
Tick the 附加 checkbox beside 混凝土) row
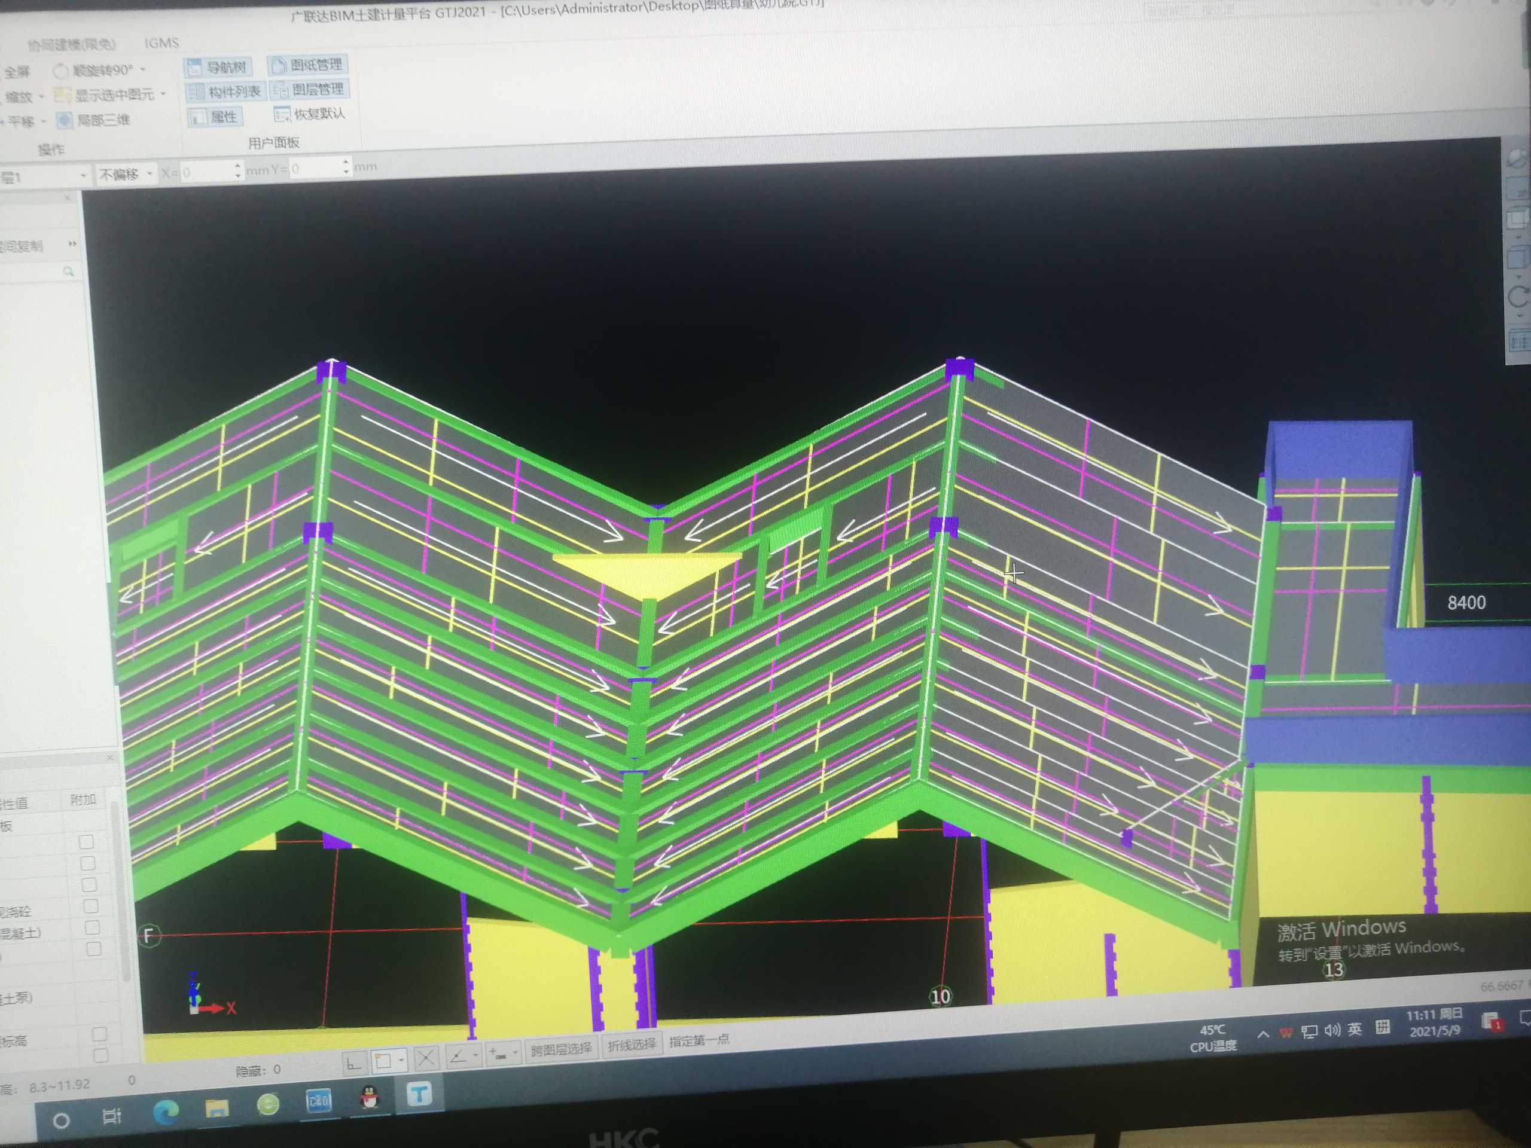click(92, 928)
